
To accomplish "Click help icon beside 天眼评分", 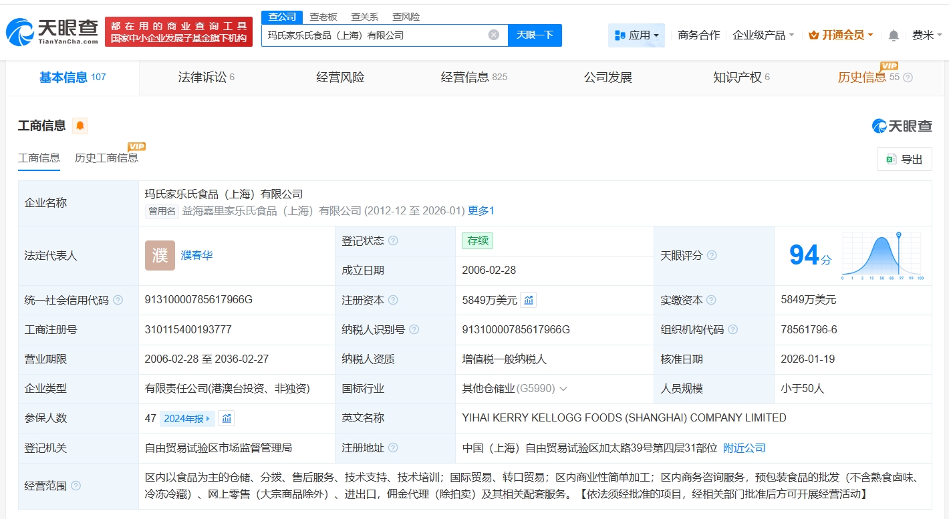I will [712, 256].
